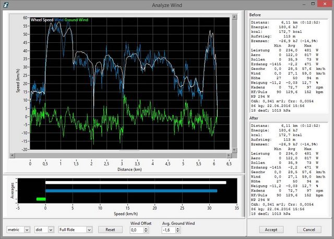The height and width of the screenshot is (239, 334).
Task: Maximize the Analyze Wind window
Action: (x=313, y=4)
